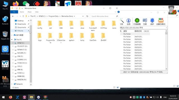179x100 pixels.
Task: Open DTS 9.02 desktop shortcut
Action: 5,65
